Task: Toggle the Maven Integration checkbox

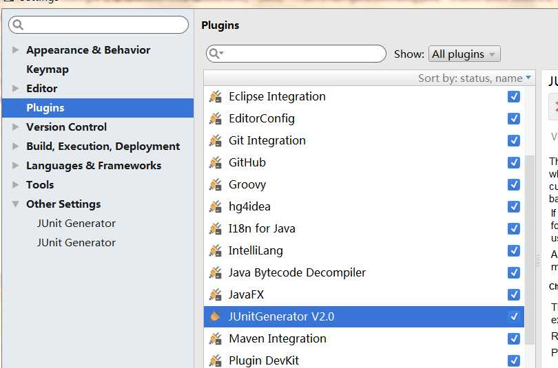Action: [x=513, y=339]
